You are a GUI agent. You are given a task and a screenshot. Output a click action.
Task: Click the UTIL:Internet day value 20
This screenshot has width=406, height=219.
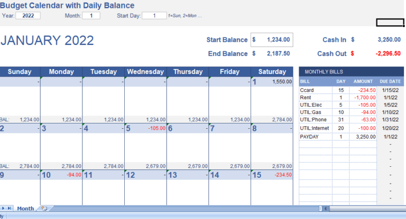click(x=341, y=128)
